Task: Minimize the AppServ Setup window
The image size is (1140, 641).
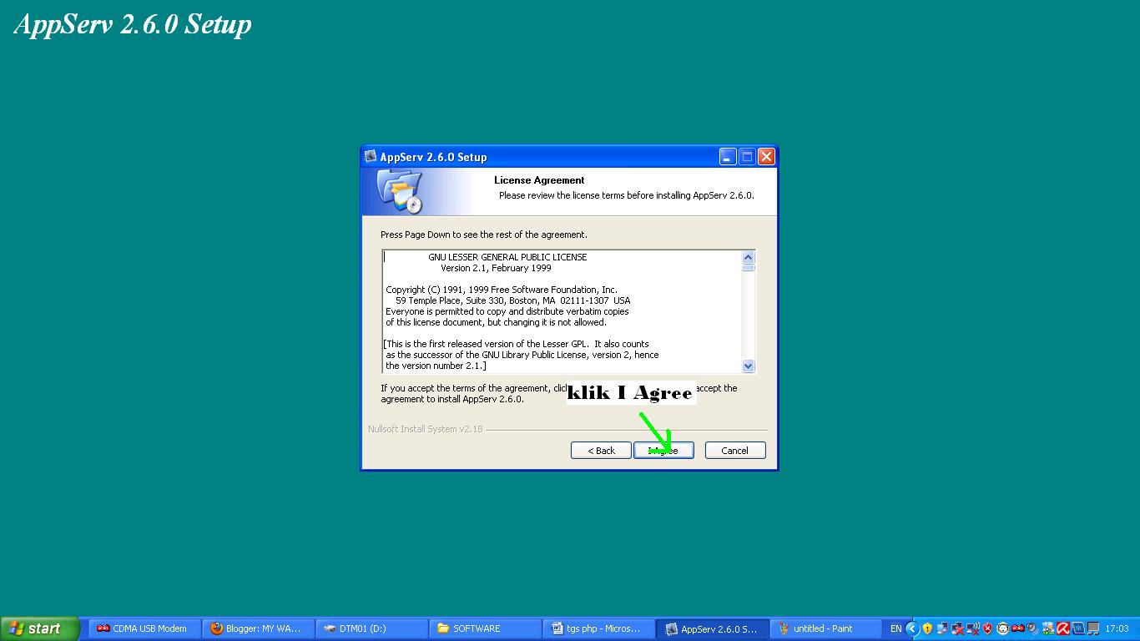Action: 728,156
